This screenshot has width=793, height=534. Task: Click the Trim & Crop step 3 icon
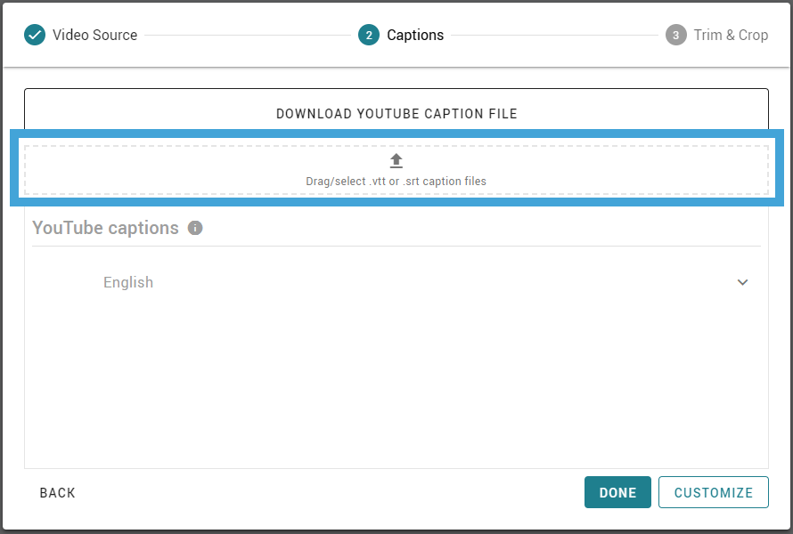[x=675, y=35]
